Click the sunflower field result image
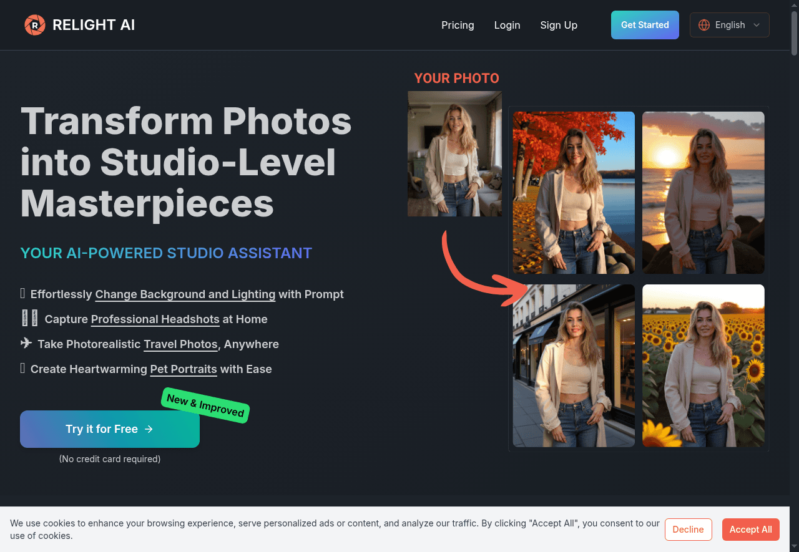Viewport: 799px width, 552px height. click(703, 366)
